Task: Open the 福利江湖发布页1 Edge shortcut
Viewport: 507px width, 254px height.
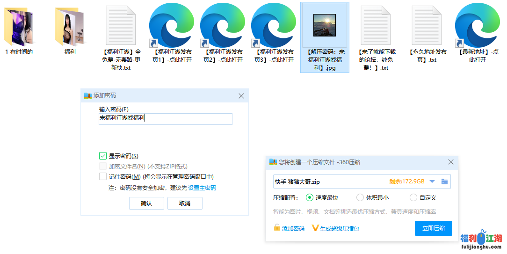Action: click(x=172, y=26)
